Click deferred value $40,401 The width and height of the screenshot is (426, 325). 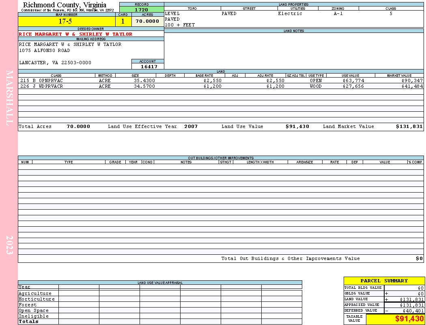pos(413,311)
